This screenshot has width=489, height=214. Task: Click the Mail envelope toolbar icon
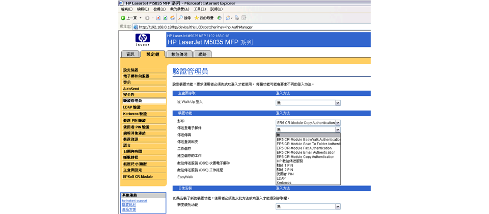(229, 18)
